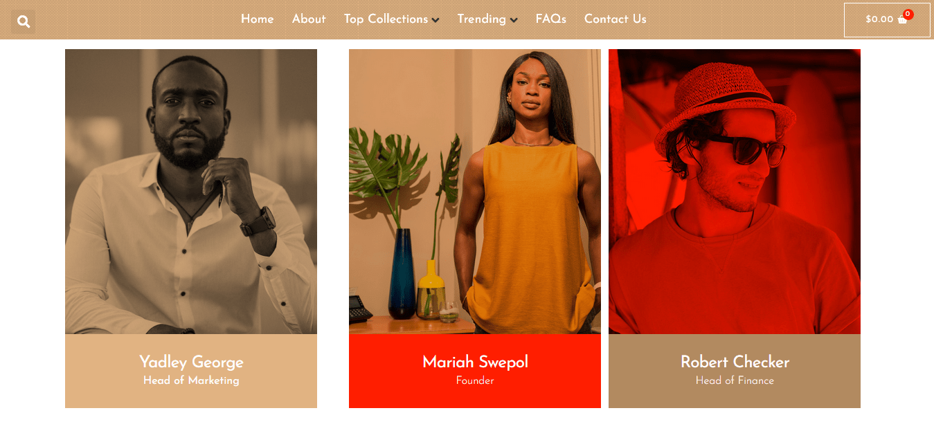Viewport: 934px width, 433px height.
Task: Click the Yadley George name heading
Action: 191,362
